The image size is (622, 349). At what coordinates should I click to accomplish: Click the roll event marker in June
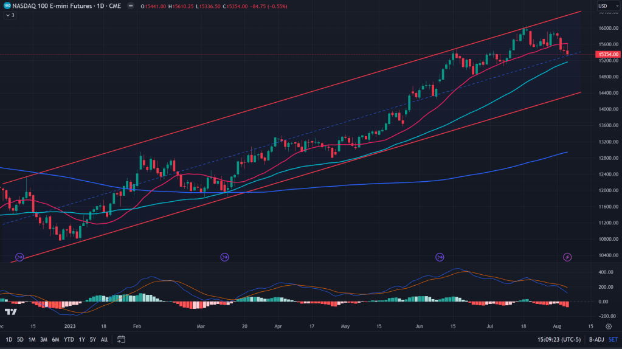point(440,257)
